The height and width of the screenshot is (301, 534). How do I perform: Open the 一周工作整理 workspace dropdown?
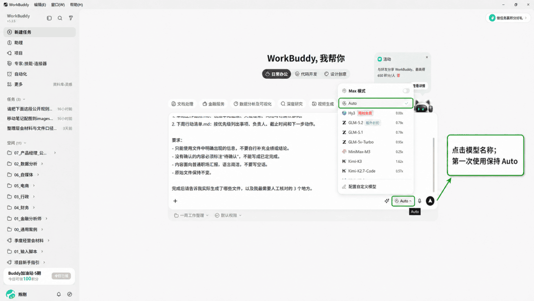point(191,215)
